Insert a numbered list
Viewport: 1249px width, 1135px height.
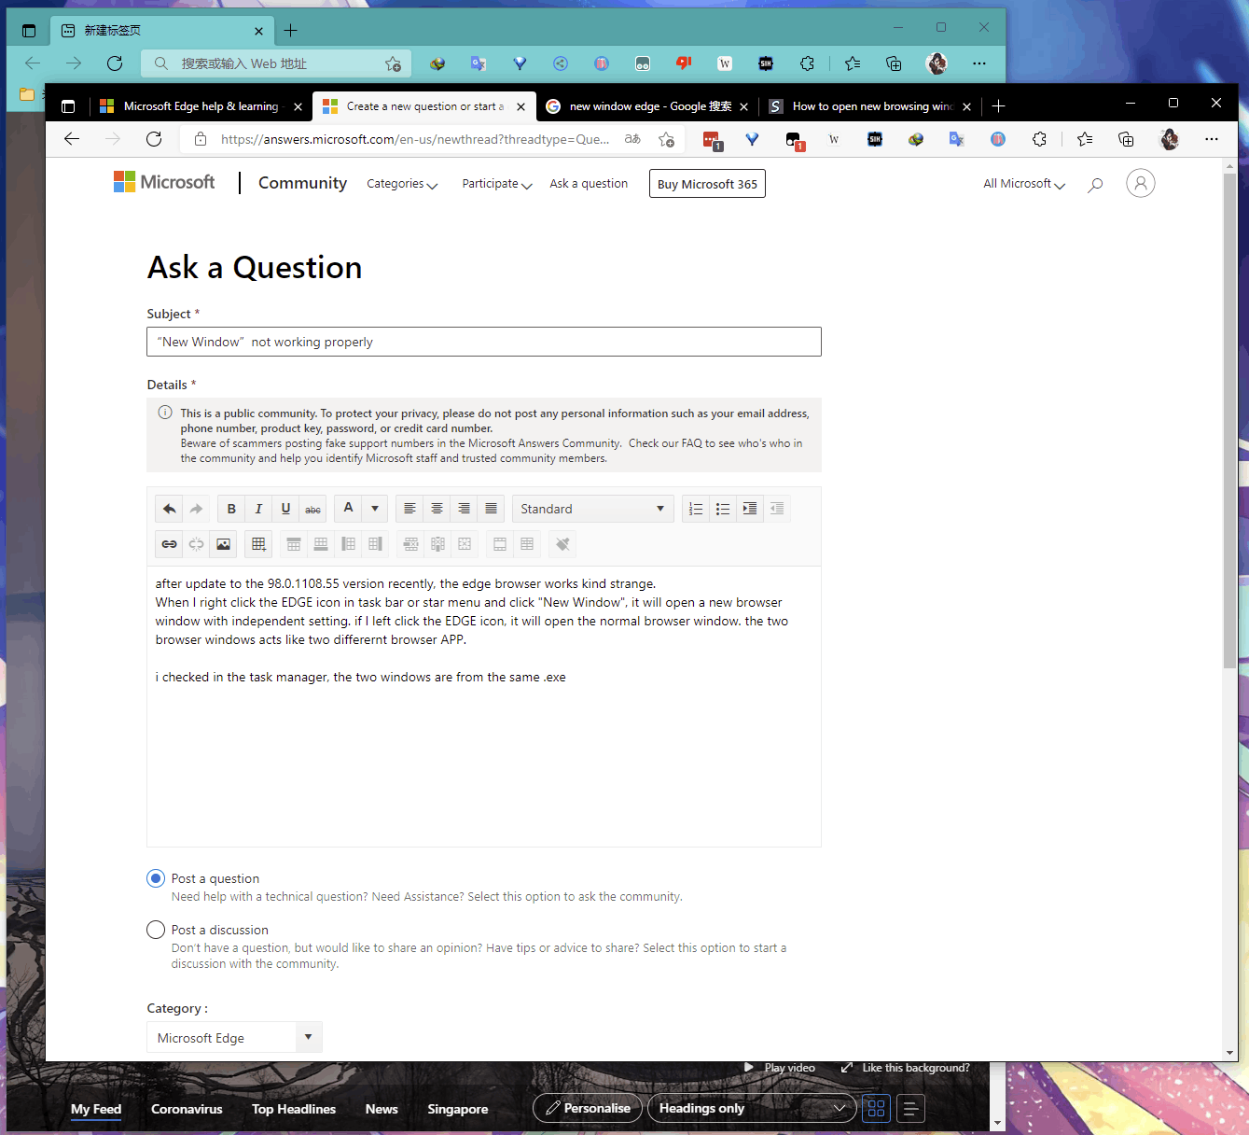[696, 509]
